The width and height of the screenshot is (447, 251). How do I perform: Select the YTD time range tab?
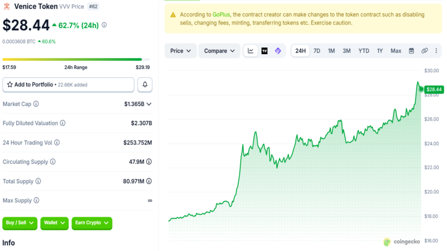coord(364,51)
